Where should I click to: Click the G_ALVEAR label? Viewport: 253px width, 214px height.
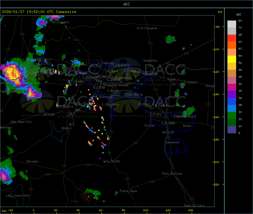click(x=168, y=123)
